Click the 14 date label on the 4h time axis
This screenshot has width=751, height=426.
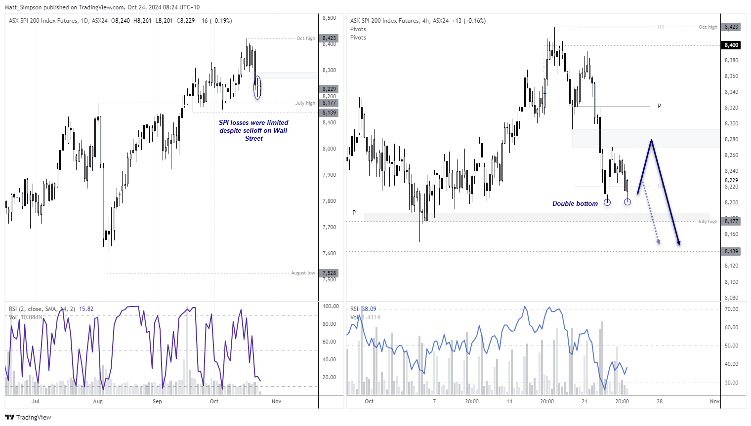(x=509, y=401)
